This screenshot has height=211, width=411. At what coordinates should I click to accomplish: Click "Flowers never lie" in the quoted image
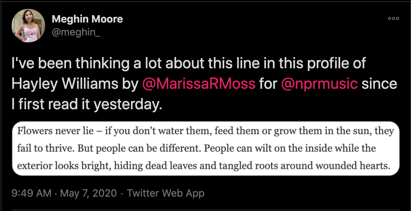[x=53, y=131]
